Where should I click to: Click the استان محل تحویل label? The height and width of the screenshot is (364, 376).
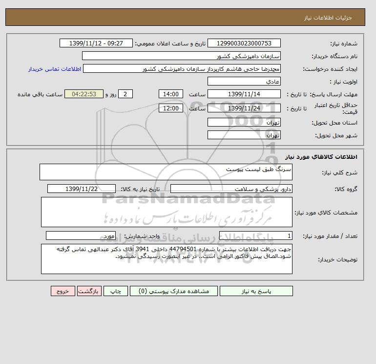(334, 123)
